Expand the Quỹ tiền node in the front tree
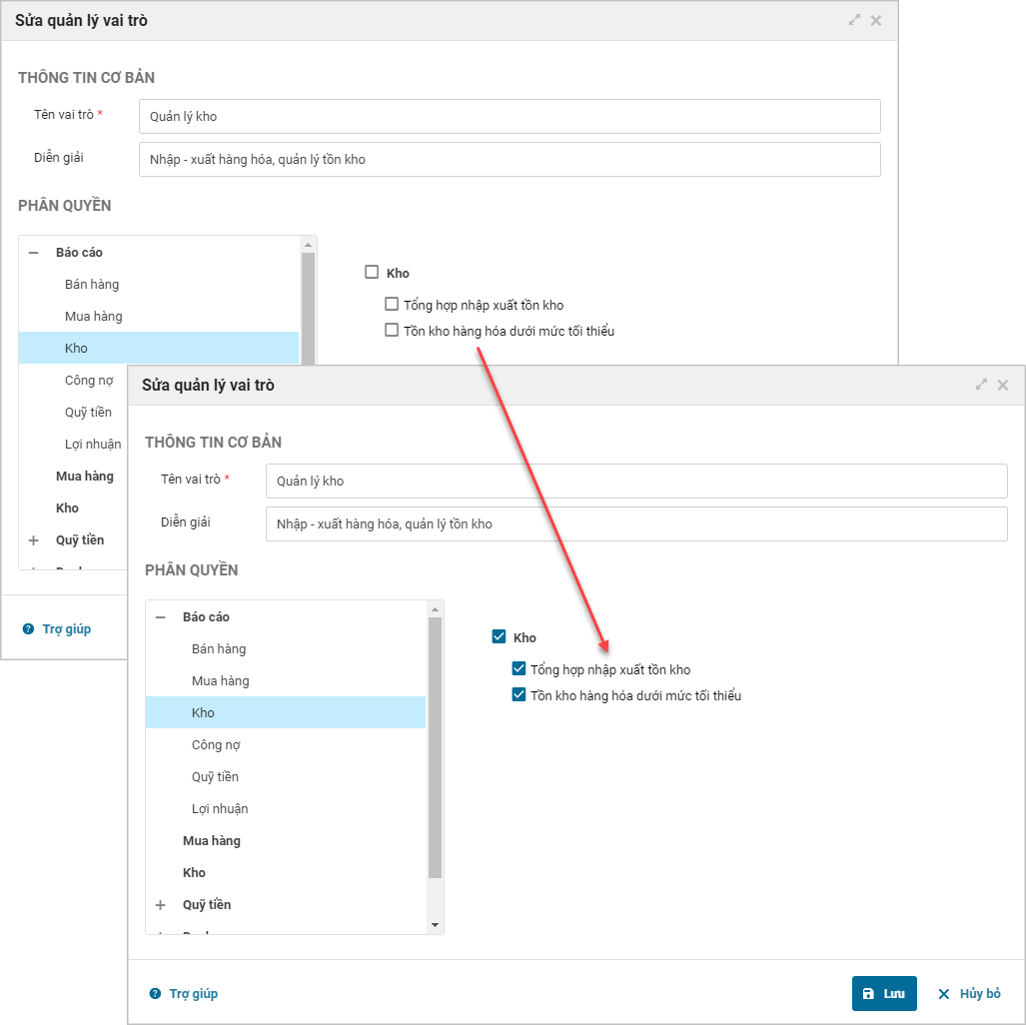 [160, 905]
